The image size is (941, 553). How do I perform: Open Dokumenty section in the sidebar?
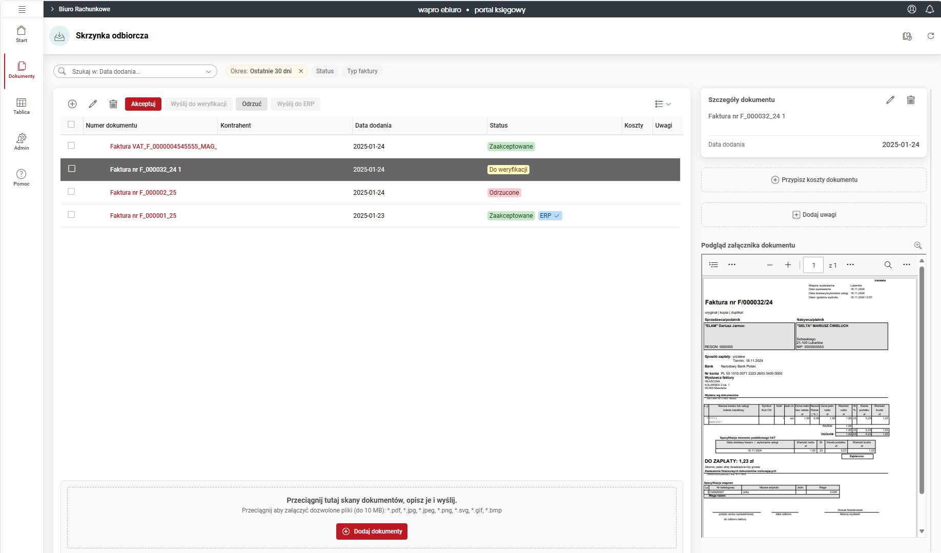(x=22, y=70)
